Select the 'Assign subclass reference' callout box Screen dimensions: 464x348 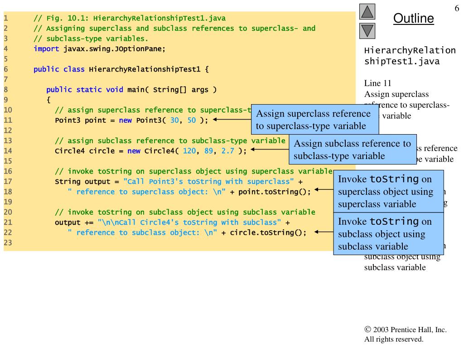click(353, 150)
